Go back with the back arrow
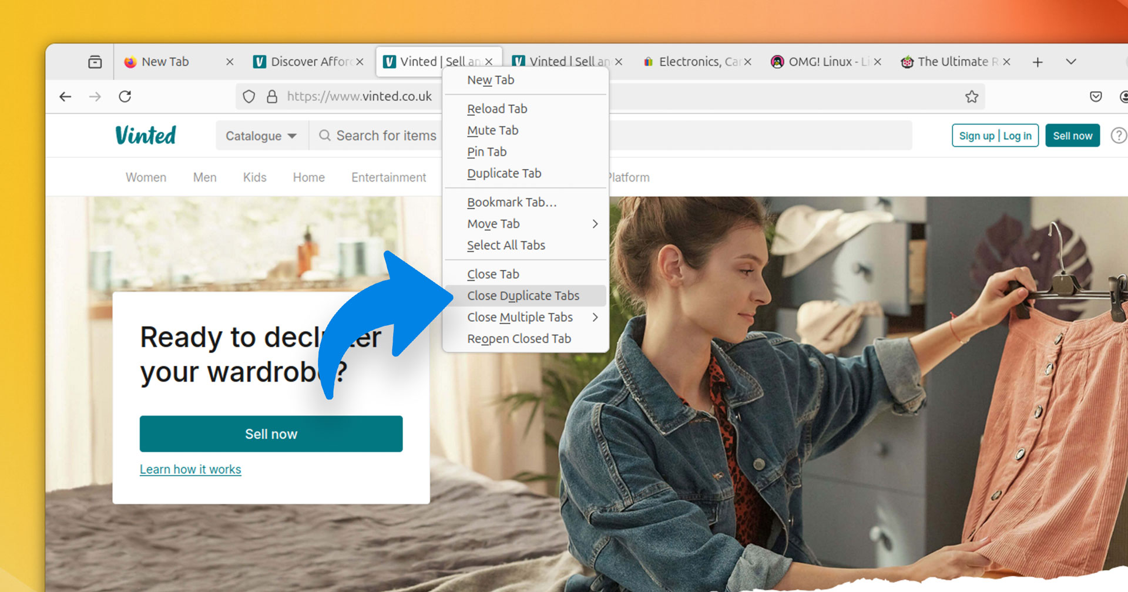This screenshot has height=592, width=1128. 65,96
